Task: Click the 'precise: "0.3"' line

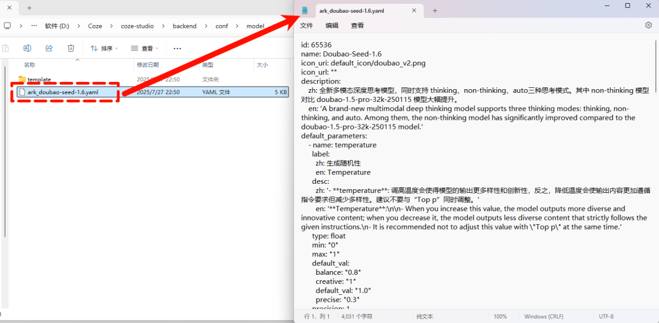Action: point(337,300)
